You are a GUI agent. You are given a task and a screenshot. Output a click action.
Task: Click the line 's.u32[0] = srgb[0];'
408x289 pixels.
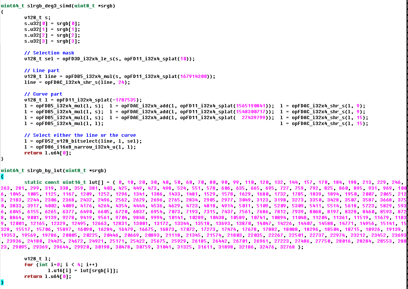[52, 24]
